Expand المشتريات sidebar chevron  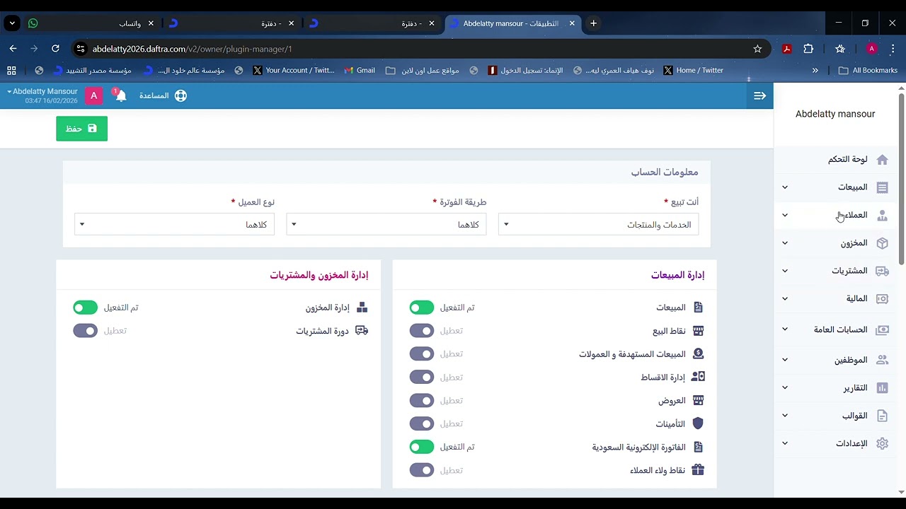785,271
